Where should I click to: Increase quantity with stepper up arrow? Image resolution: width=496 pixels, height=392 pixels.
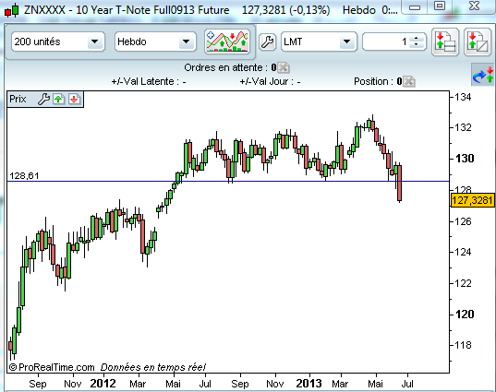click(416, 38)
